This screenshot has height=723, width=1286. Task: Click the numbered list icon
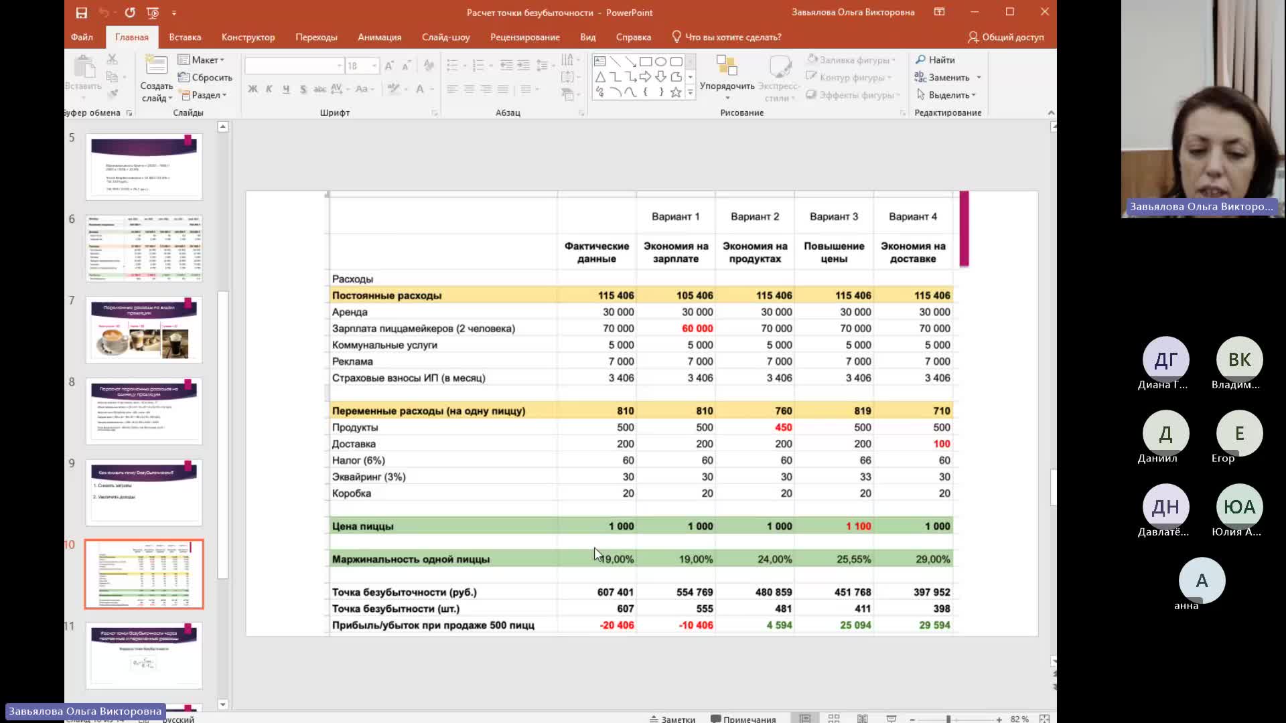click(478, 66)
